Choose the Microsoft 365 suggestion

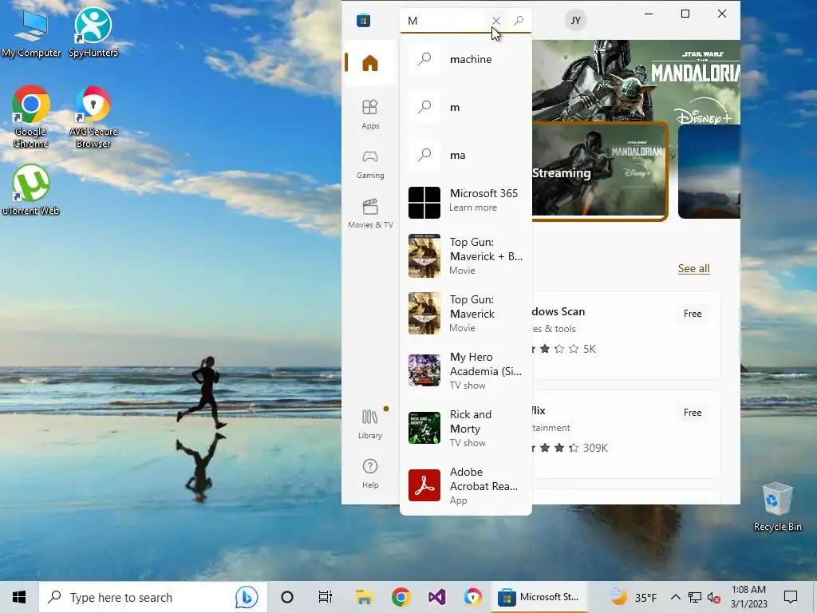coord(466,202)
